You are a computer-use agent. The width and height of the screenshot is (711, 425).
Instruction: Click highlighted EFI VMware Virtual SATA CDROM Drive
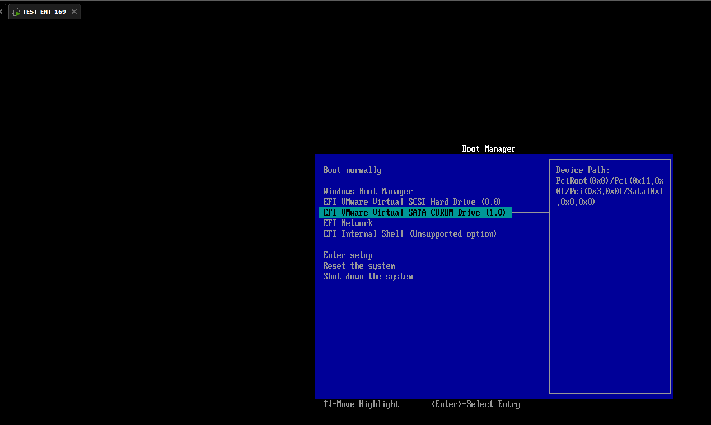(x=415, y=213)
